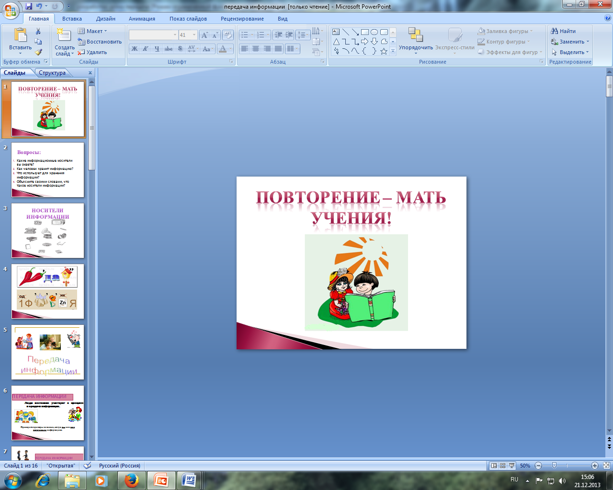Click the Найти button

(564, 31)
